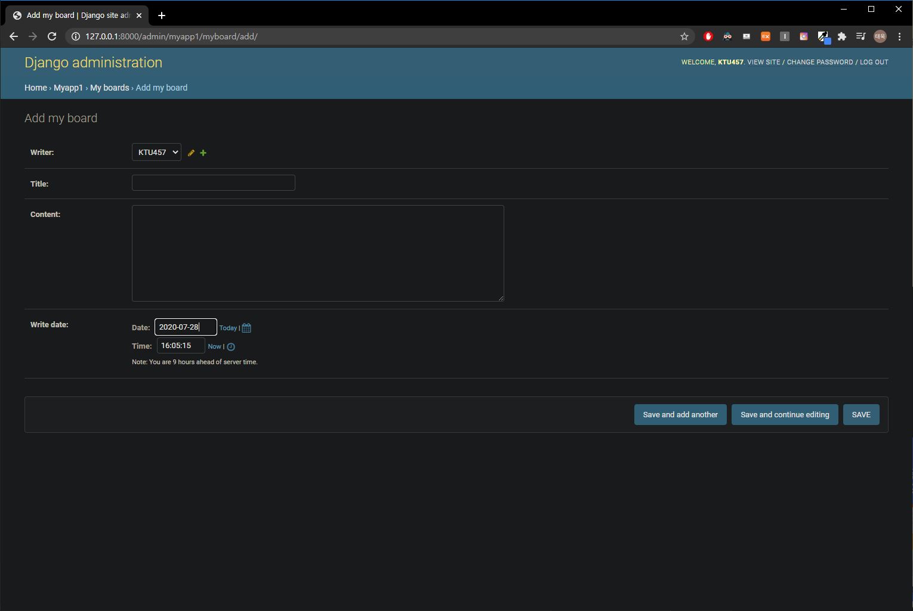The image size is (913, 611).
Task: Click the Now link next to Time
Action: pos(214,347)
